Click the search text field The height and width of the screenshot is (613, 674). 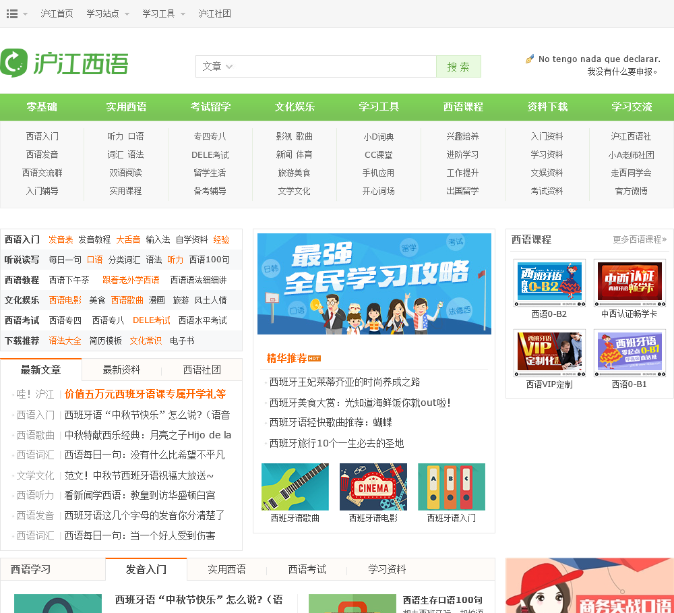click(x=335, y=66)
